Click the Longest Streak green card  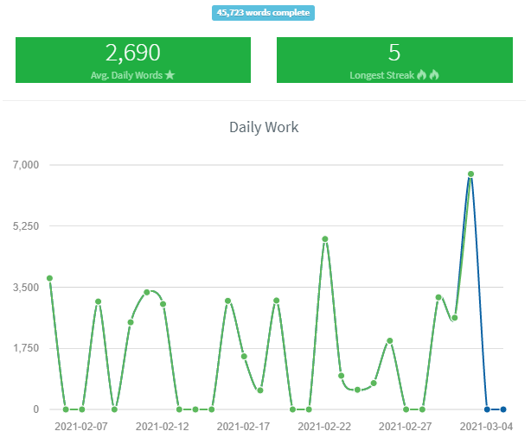[x=394, y=60]
